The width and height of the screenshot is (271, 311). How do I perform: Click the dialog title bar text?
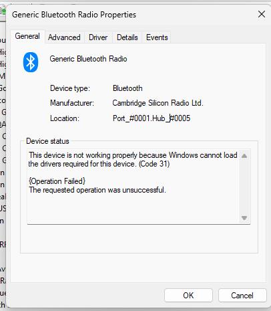(74, 15)
